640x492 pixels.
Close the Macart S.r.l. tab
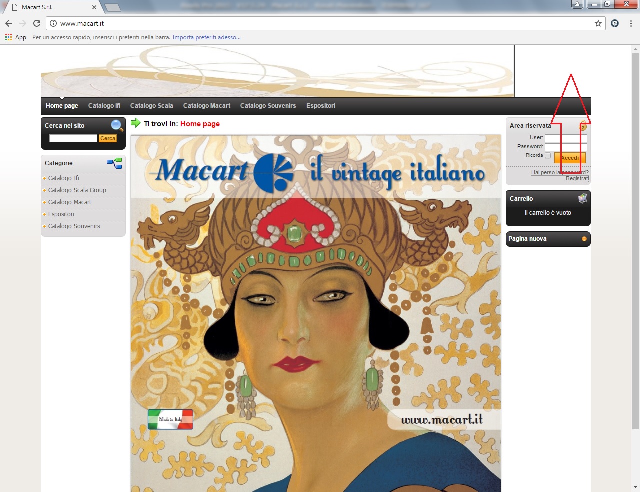coord(94,7)
